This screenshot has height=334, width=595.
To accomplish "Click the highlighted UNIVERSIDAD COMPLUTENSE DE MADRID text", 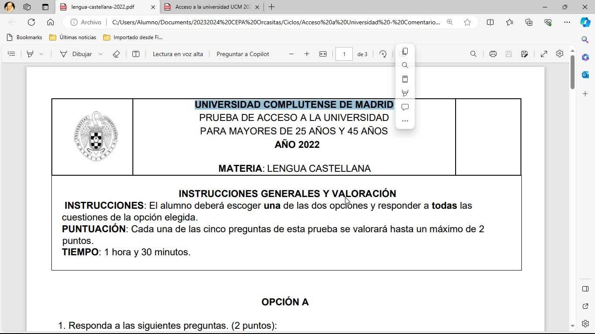I will [294, 105].
